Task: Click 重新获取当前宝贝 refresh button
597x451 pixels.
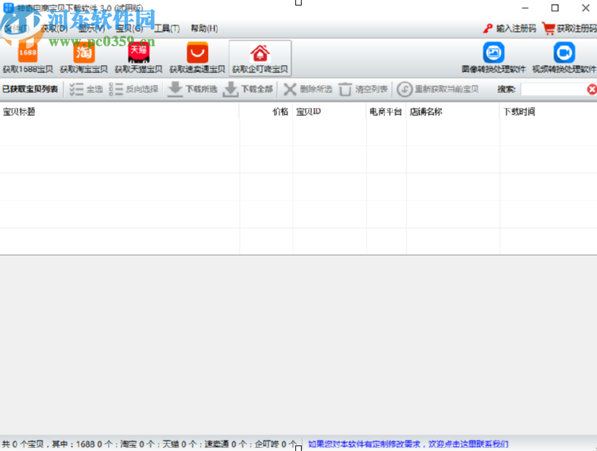Action: tap(438, 89)
